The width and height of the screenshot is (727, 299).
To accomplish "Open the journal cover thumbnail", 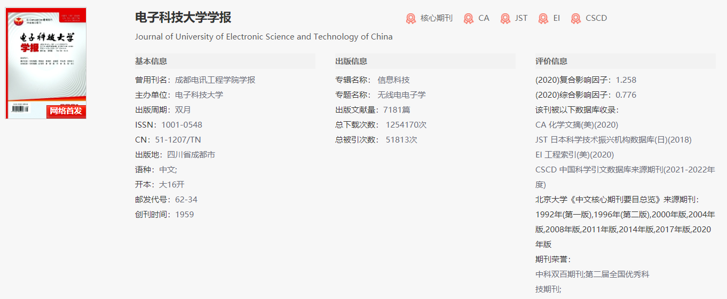I will (x=46, y=63).
